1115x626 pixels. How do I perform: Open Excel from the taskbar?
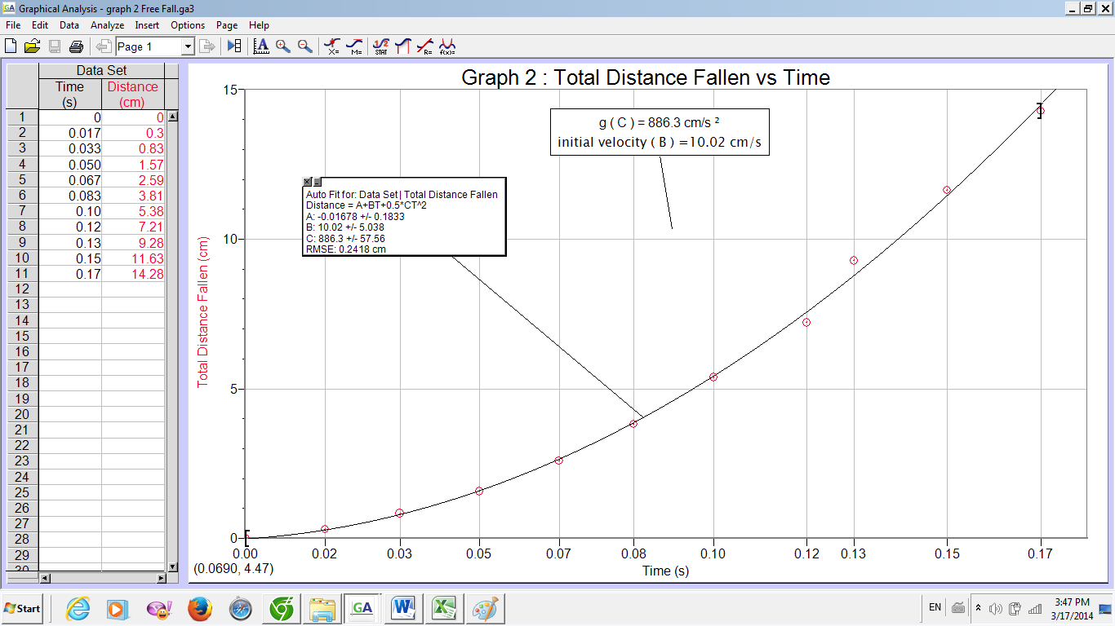[x=445, y=608]
